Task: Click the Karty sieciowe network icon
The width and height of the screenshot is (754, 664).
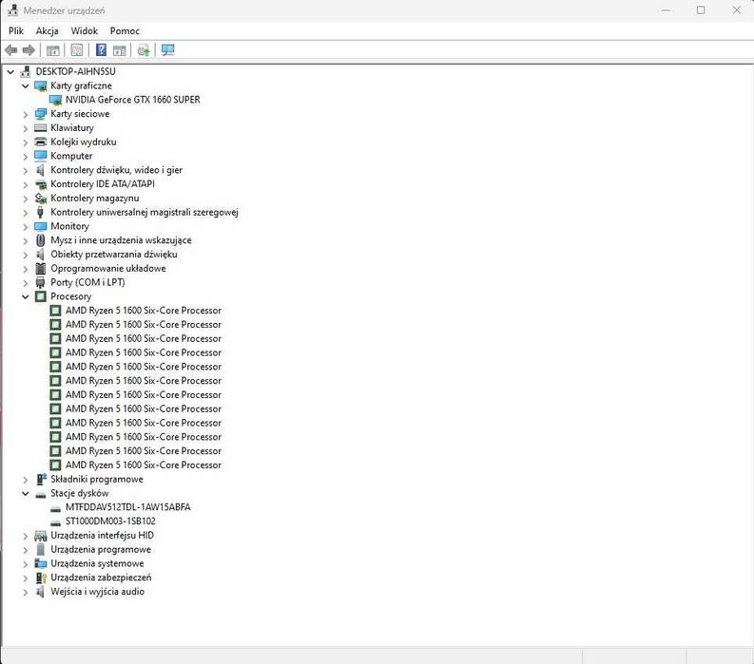Action: (x=40, y=114)
